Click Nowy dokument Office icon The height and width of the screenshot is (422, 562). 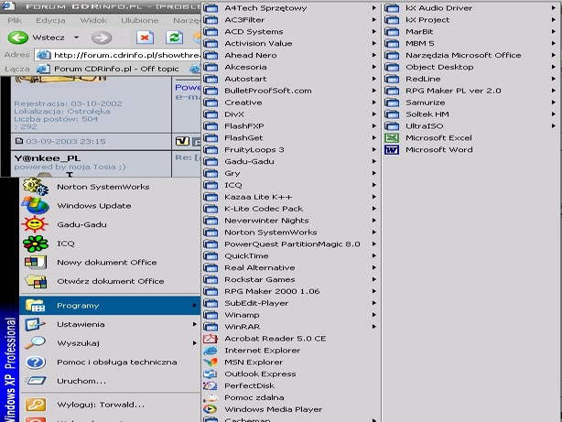(35, 262)
